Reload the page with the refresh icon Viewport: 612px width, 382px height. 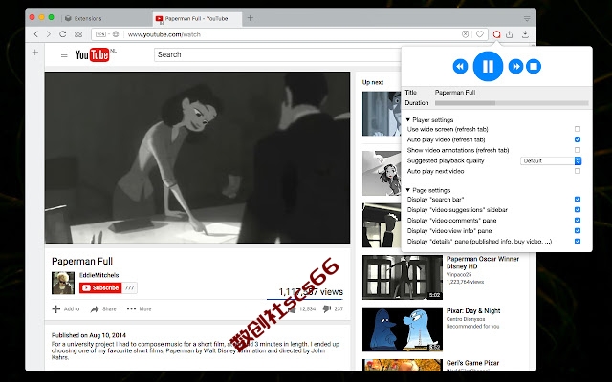point(63,34)
